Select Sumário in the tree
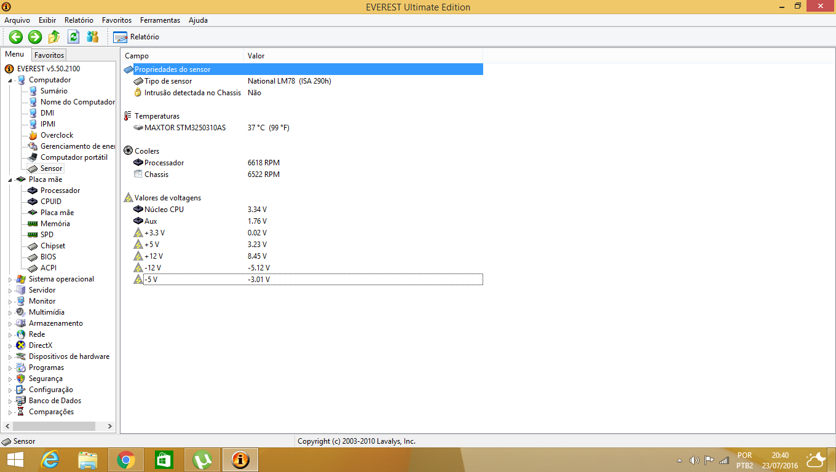 point(54,91)
